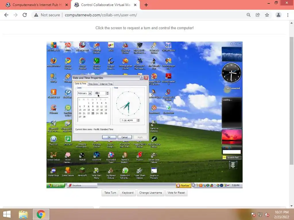Open the Google Desktop shortcut
294x220 pixels.
(82, 63)
